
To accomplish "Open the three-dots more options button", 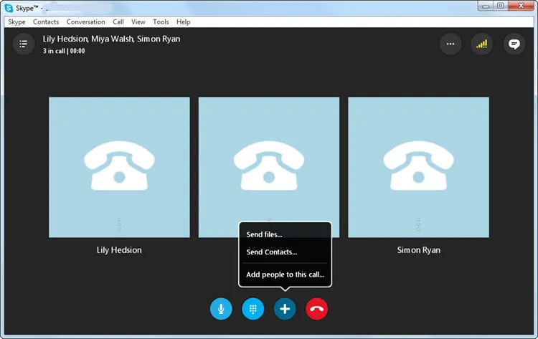I will coord(450,44).
